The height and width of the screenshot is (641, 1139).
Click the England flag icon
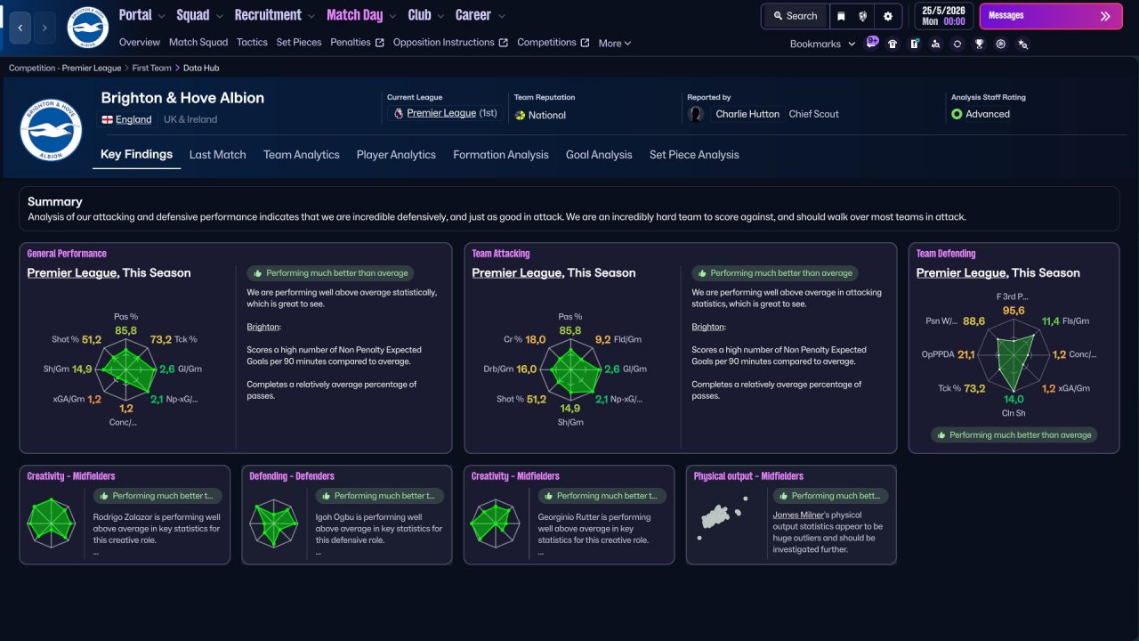pyautogui.click(x=108, y=119)
